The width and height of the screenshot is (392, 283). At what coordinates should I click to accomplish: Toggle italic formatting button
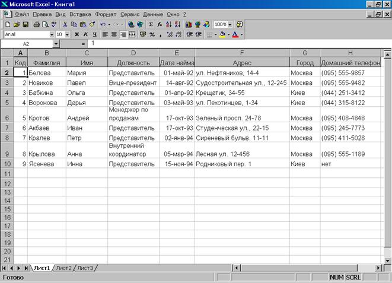(x=85, y=34)
